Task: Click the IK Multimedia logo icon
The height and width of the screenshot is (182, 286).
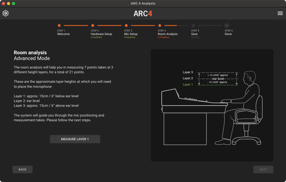Action: (x=6, y=13)
